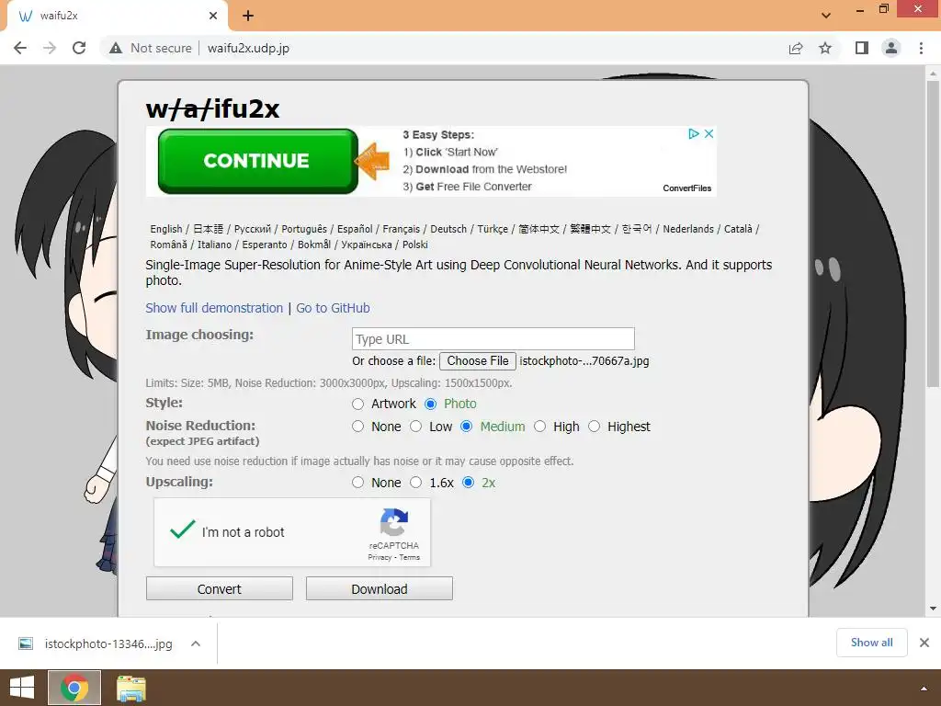Set Upscaling to 1.6x
Image resolution: width=941 pixels, height=706 pixels.
(x=416, y=482)
